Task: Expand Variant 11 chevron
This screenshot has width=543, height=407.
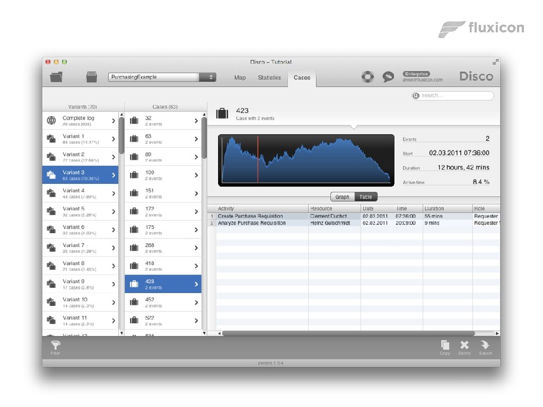Action: (x=113, y=321)
